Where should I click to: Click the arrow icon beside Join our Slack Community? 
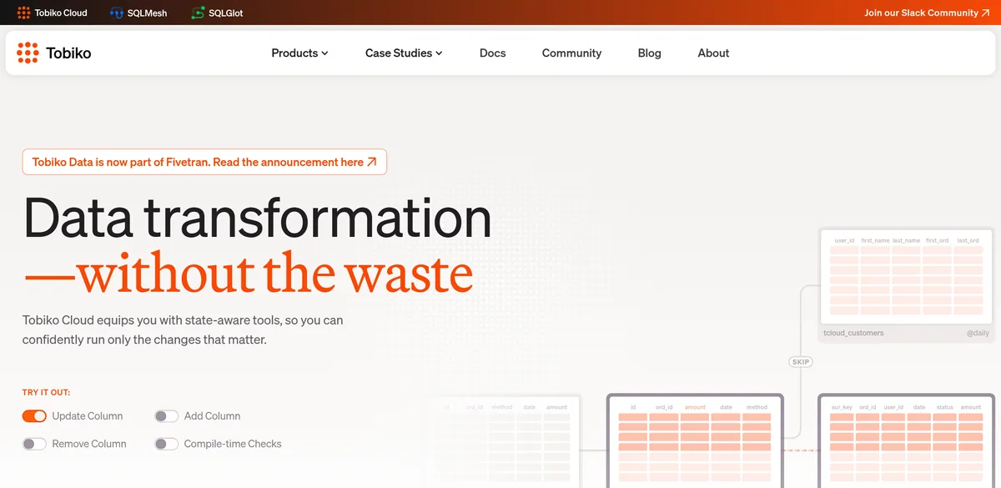[x=986, y=13]
